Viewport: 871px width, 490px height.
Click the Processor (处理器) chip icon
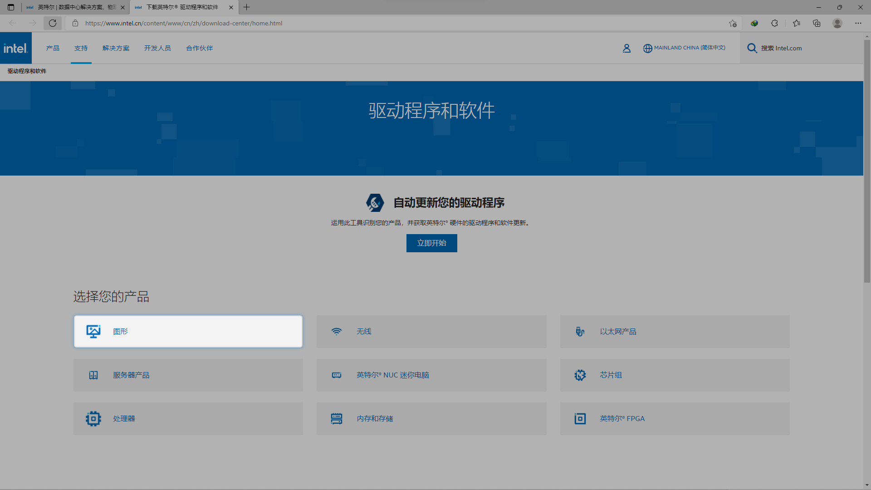tap(93, 419)
